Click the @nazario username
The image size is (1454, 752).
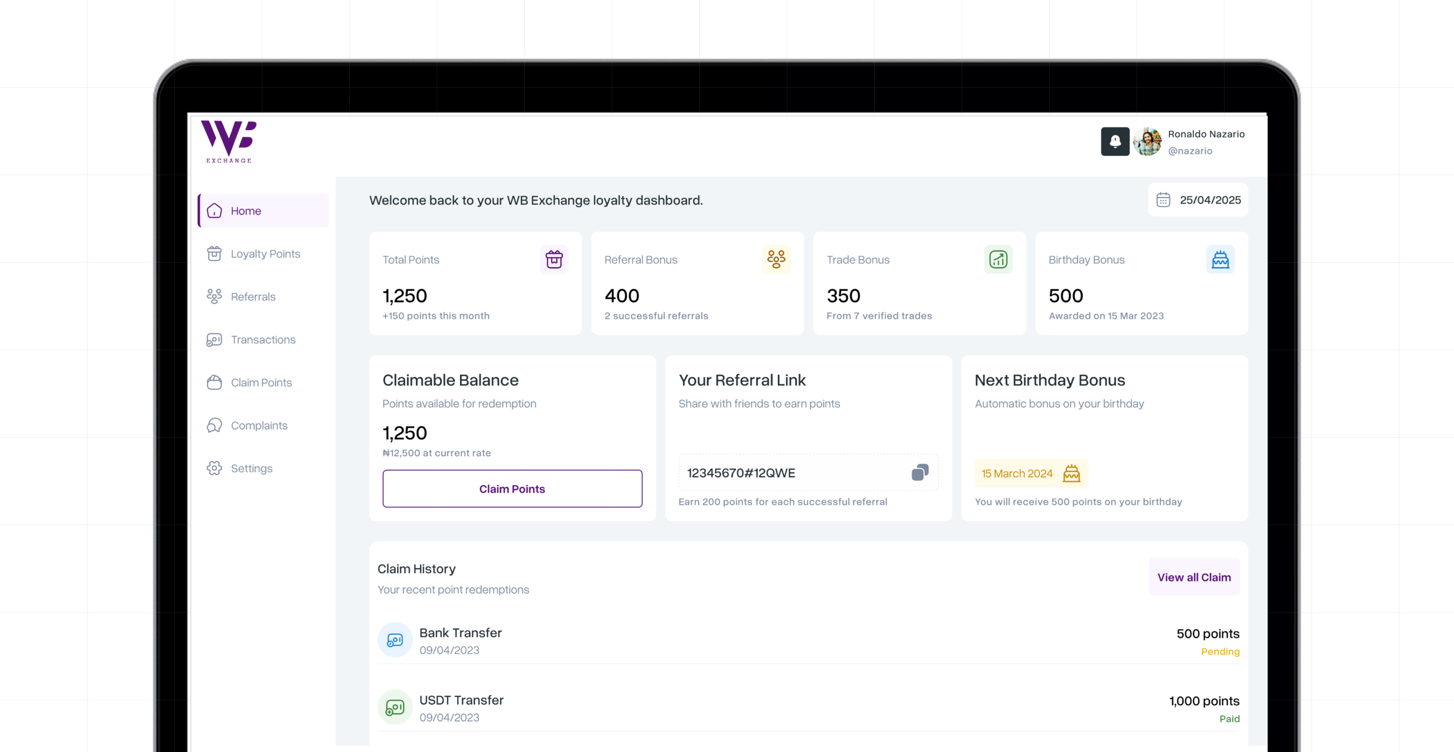click(1190, 151)
